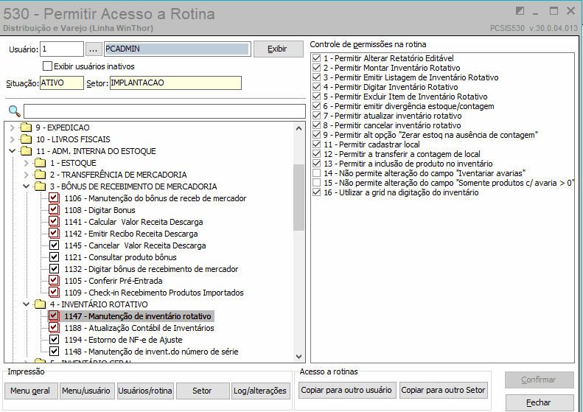Toggle checkbox for routine 1148
Viewport: 583px width, 412px height.
coord(54,352)
